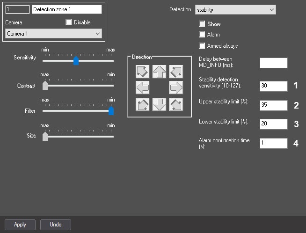Toggle the Alarm checkbox
Image resolution: width=306 pixels, height=233 pixels.
coord(202,35)
